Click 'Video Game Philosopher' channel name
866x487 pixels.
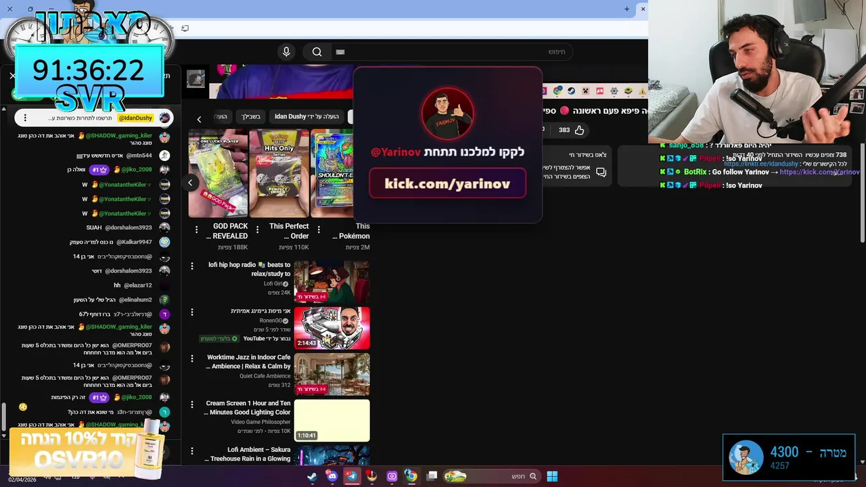(x=260, y=422)
